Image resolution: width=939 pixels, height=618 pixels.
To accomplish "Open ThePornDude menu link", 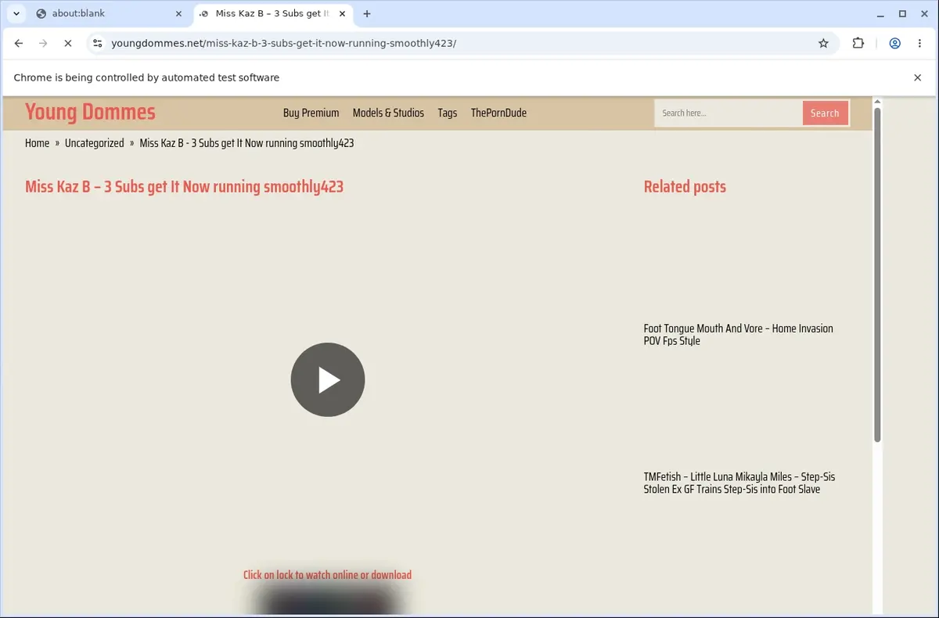I will (498, 113).
